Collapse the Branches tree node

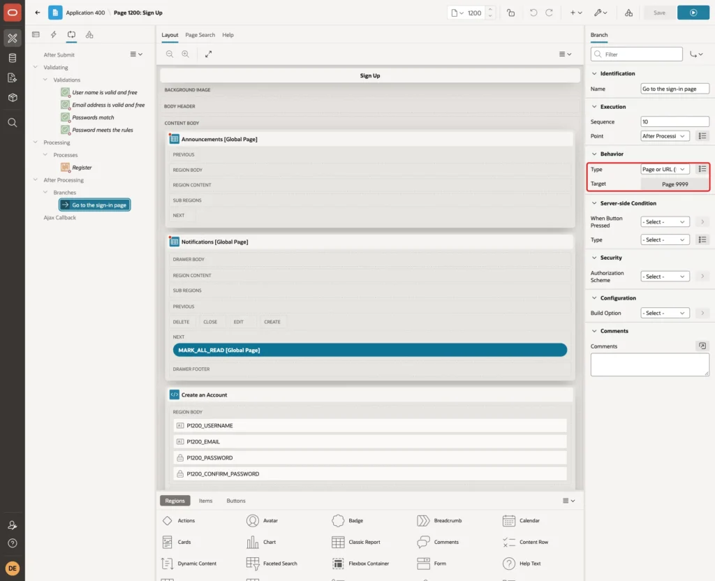click(45, 193)
